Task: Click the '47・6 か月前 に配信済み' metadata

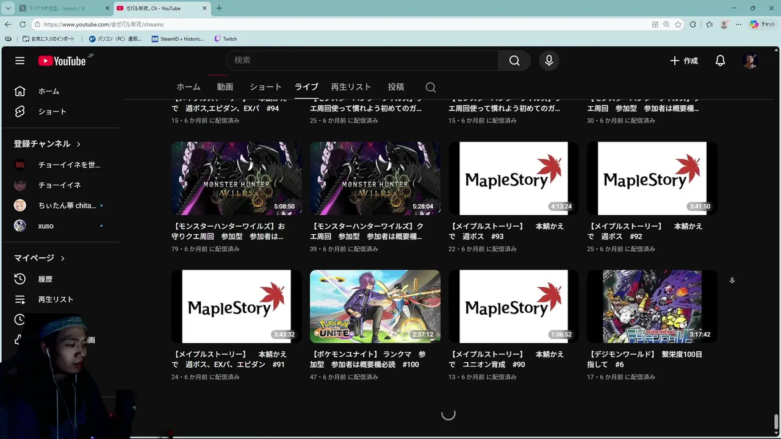Action: (x=344, y=377)
